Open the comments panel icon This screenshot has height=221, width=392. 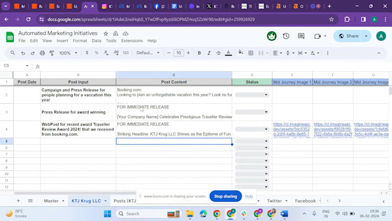301,36
